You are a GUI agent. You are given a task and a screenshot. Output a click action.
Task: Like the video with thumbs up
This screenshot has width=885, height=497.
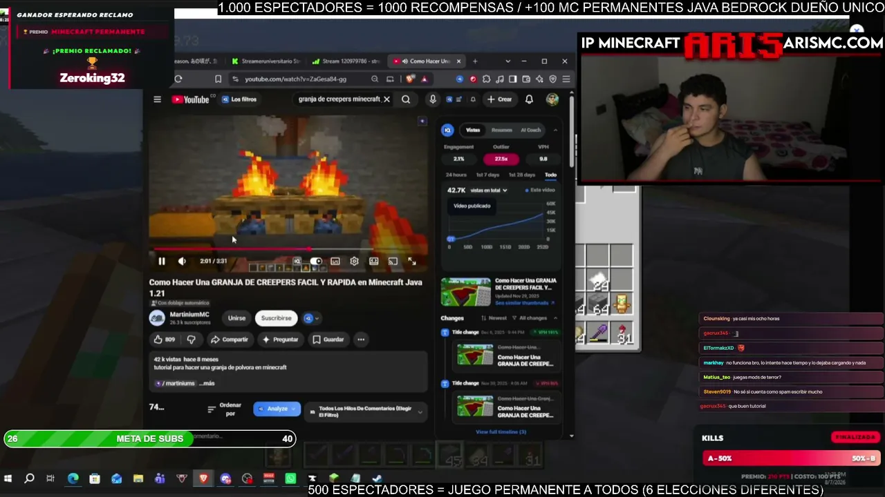pyautogui.click(x=164, y=340)
